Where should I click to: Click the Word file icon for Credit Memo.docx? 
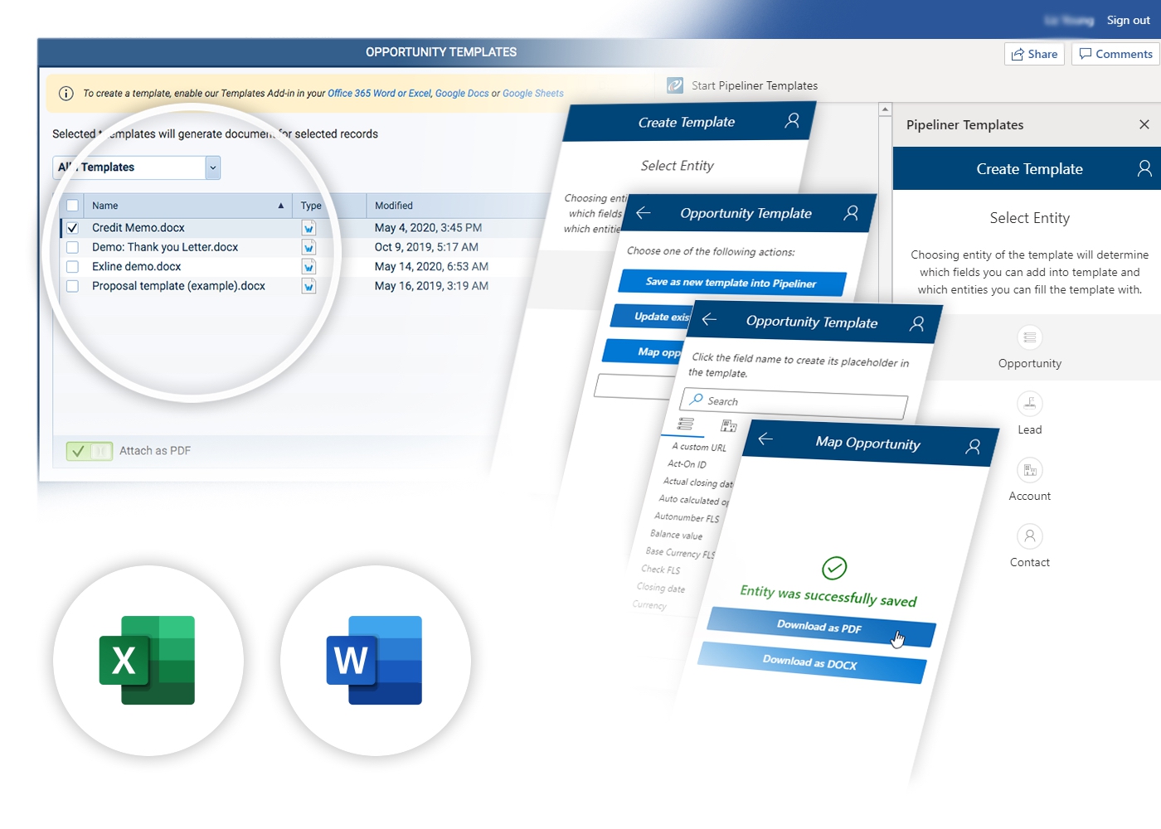[308, 228]
